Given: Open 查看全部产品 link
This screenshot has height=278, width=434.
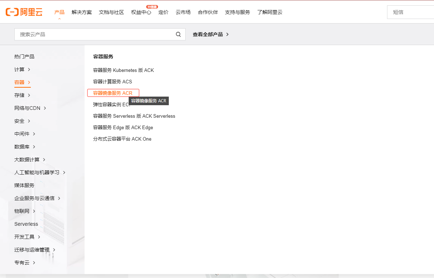Looking at the screenshot, I should (211, 34).
